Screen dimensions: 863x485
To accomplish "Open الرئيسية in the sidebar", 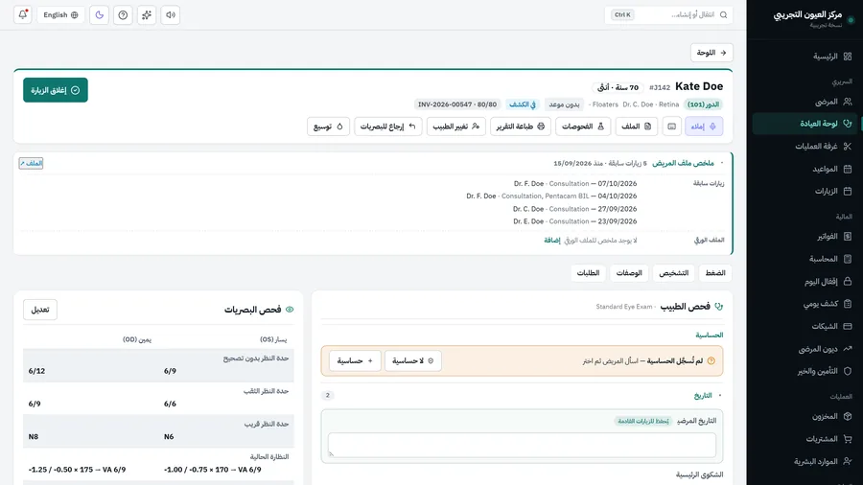I will [x=805, y=57].
